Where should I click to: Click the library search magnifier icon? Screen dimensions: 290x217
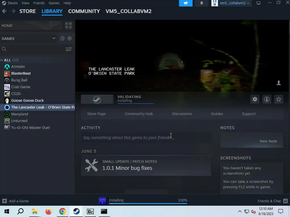(4, 49)
